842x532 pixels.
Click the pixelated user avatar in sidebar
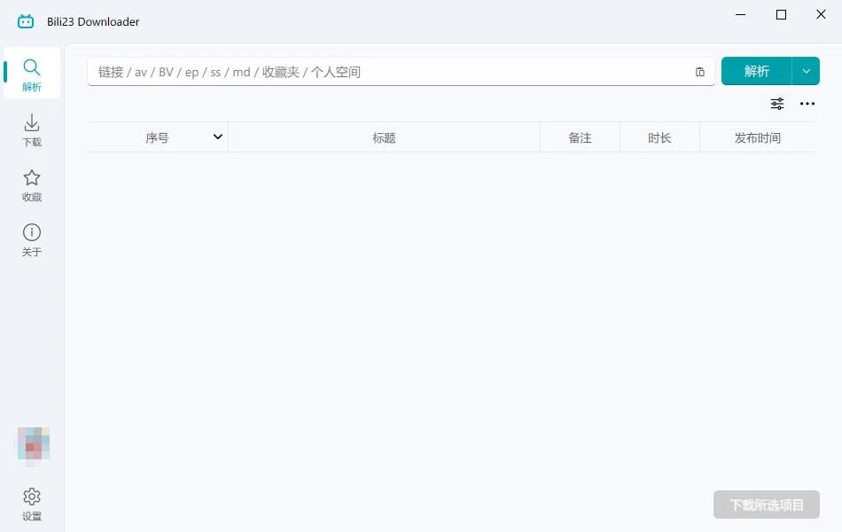[x=34, y=444]
